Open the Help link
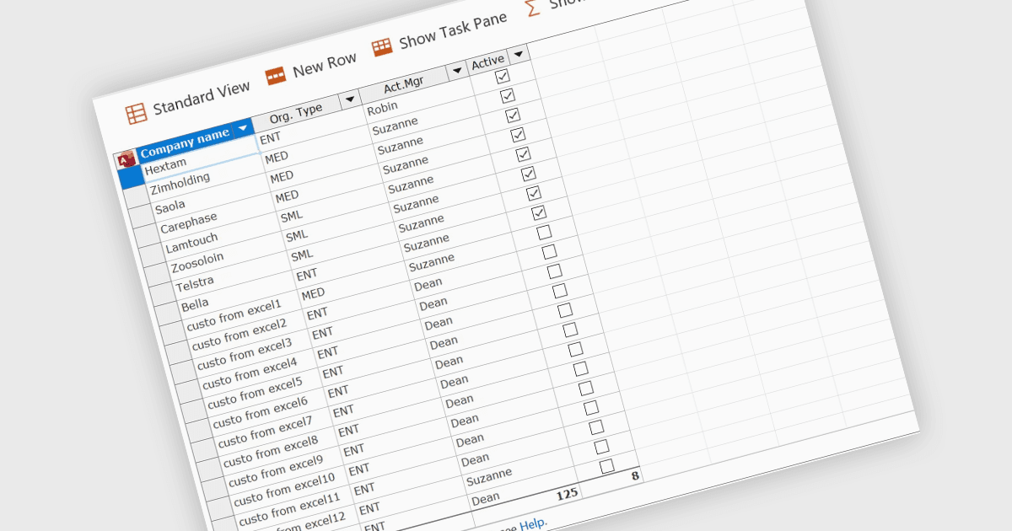 click(x=533, y=524)
